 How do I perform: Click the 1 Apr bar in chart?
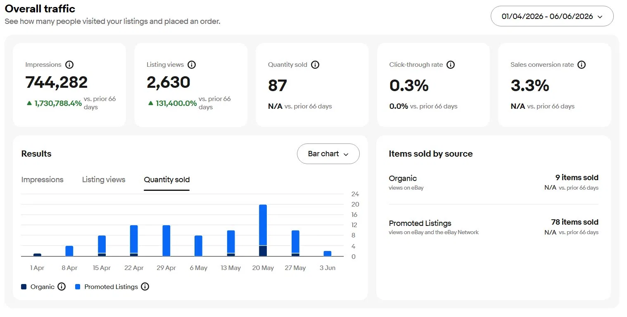pos(37,255)
